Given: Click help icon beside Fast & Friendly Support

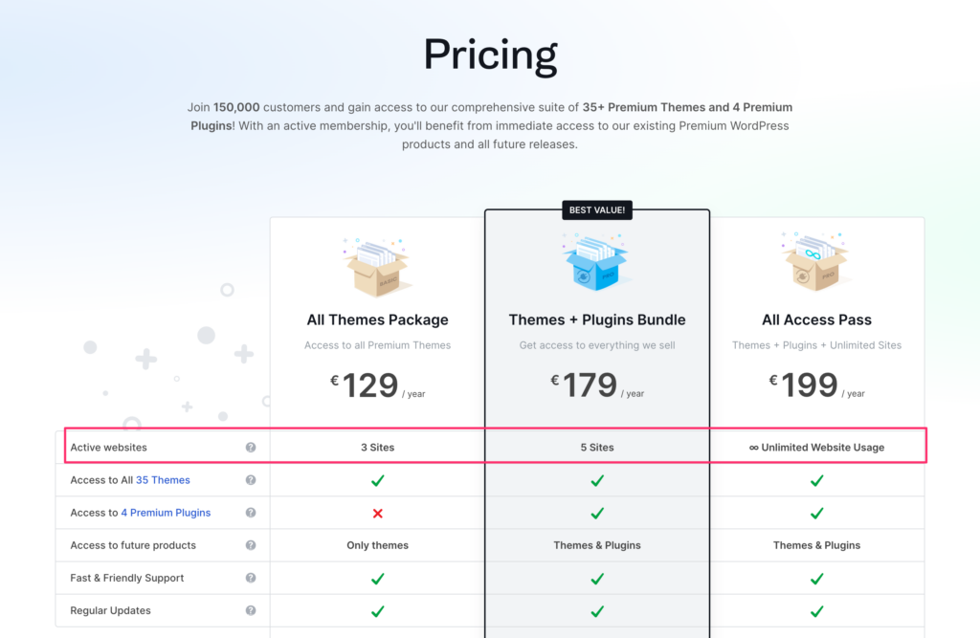Looking at the screenshot, I should [x=251, y=578].
